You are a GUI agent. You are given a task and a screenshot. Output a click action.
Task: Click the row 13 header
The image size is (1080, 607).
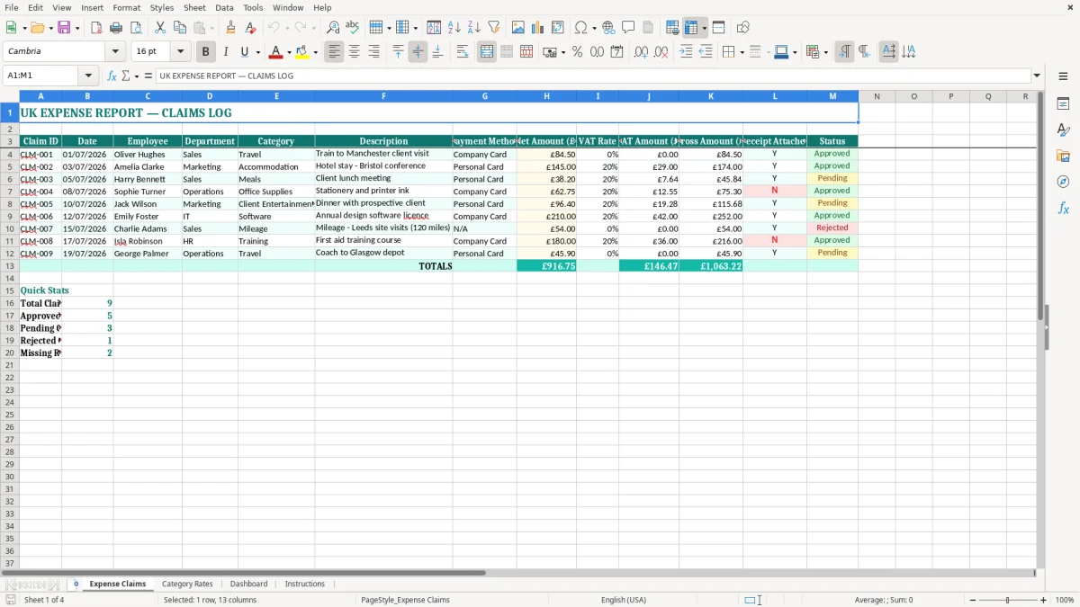(x=10, y=266)
